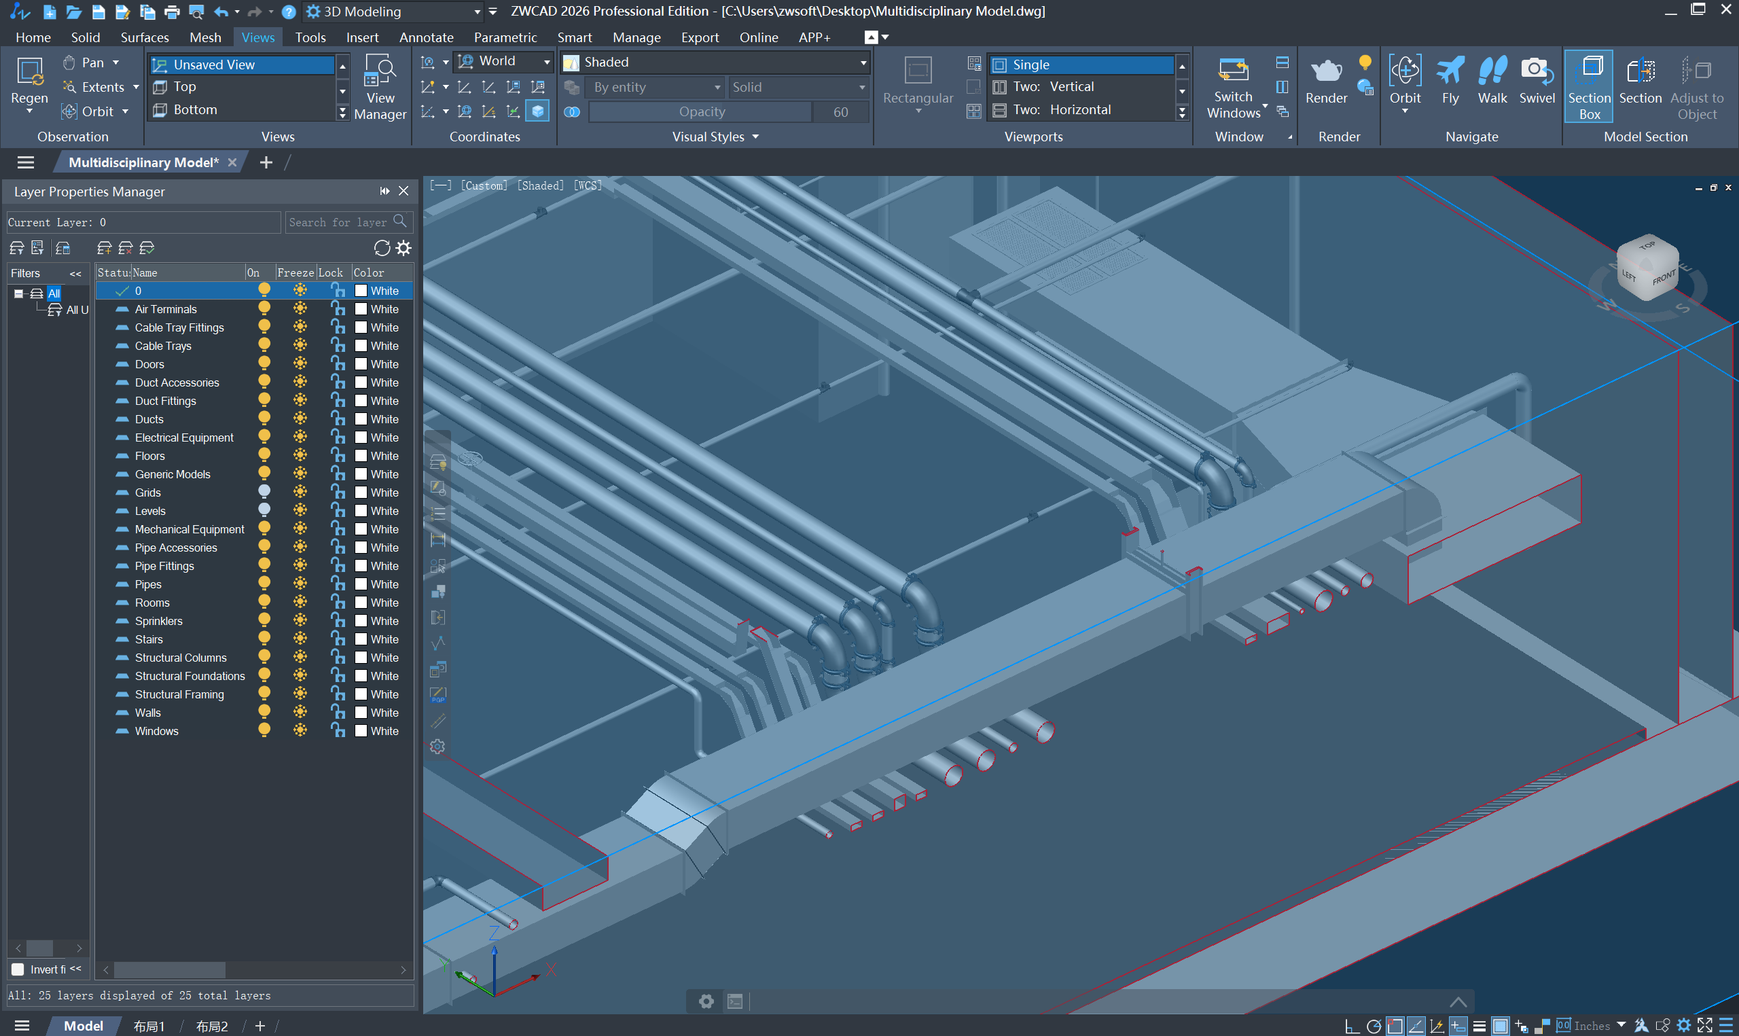Open the View Manager

380,87
